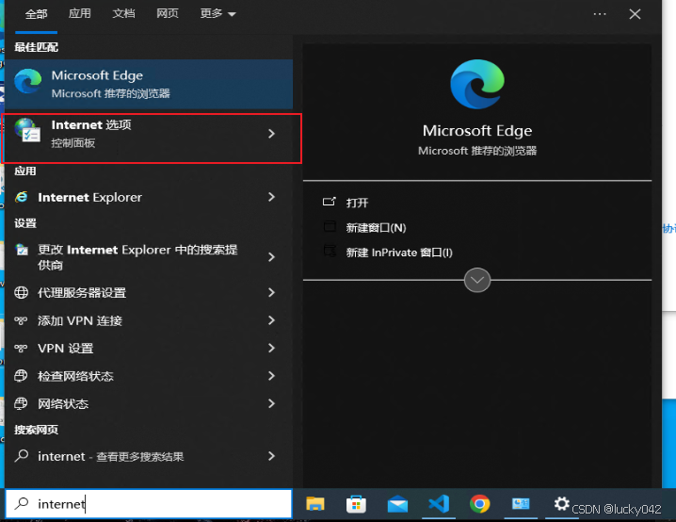Image resolution: width=676 pixels, height=522 pixels.
Task: Click the icon beside VPN 设置
Action: point(21,348)
